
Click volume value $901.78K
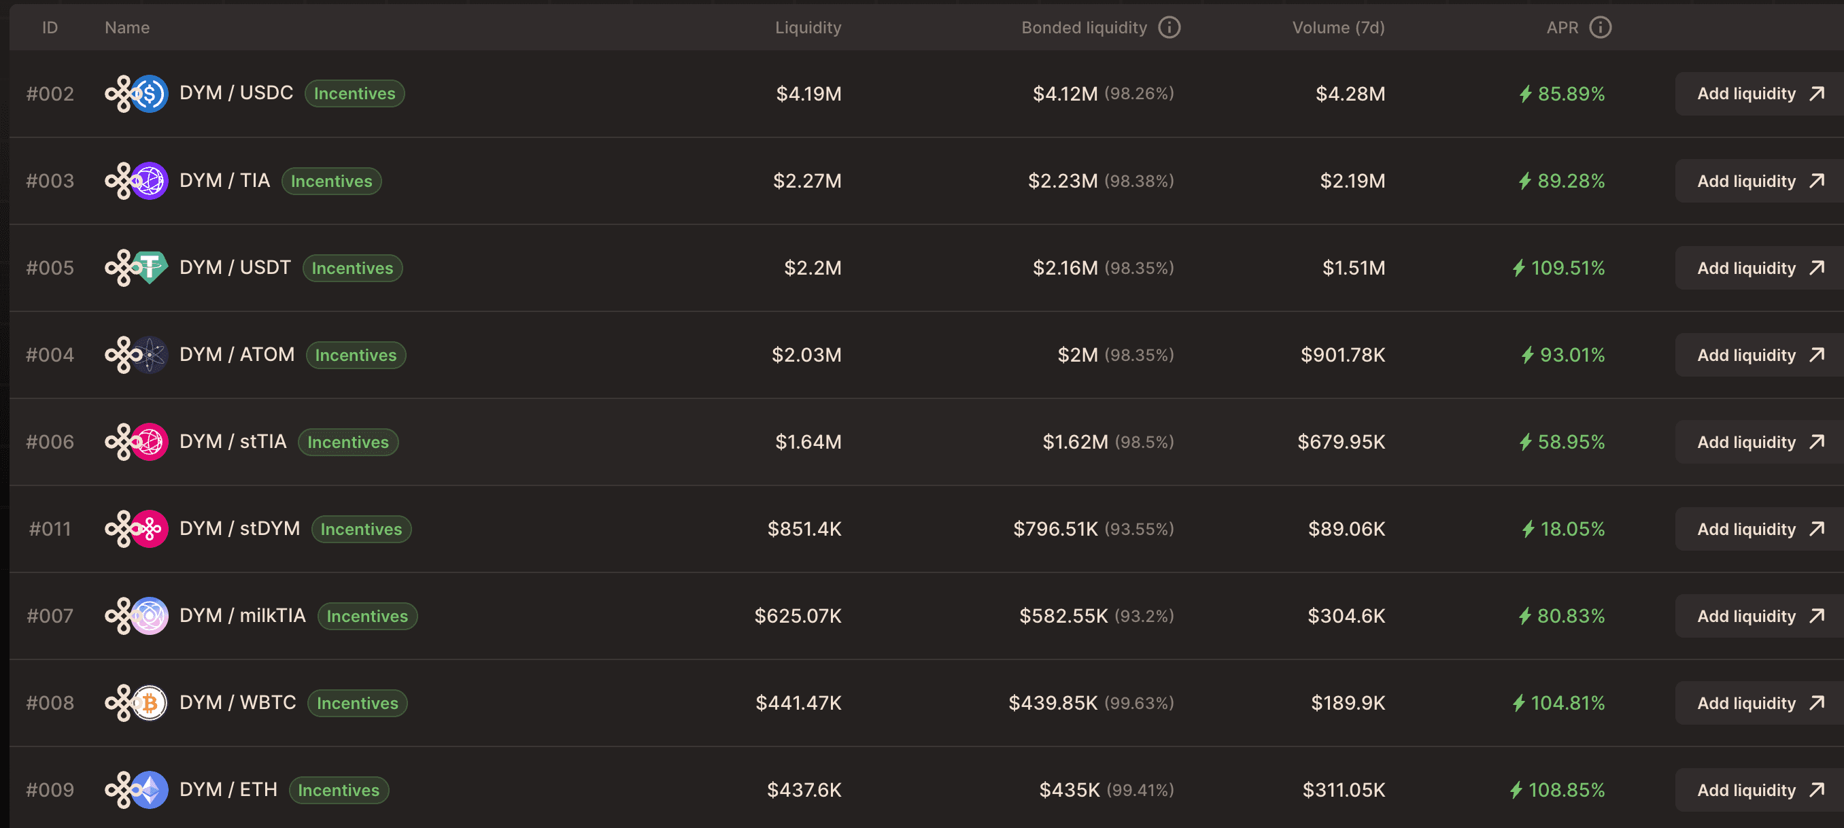(1343, 355)
